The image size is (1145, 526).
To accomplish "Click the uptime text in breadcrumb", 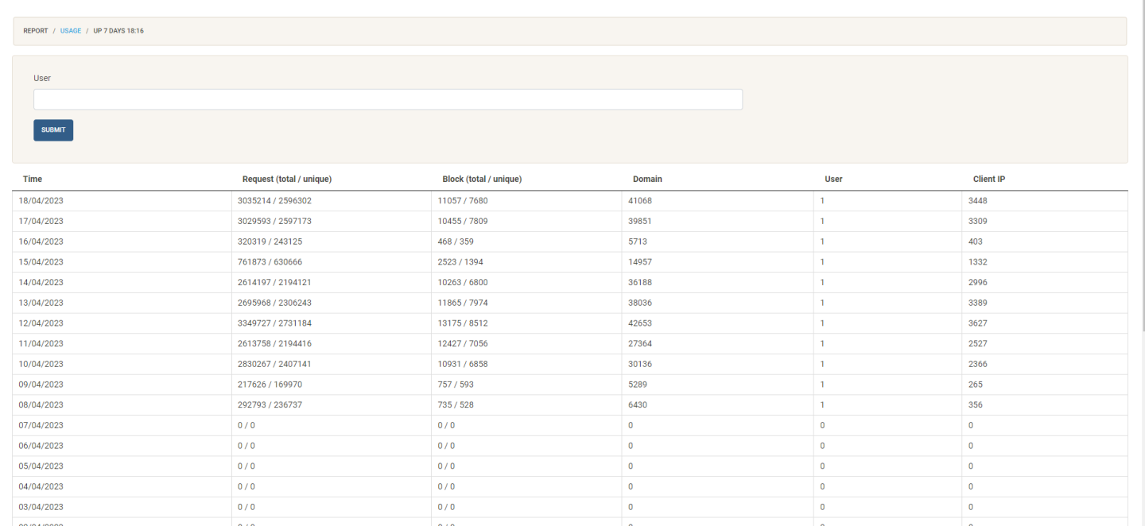I will 118,31.
